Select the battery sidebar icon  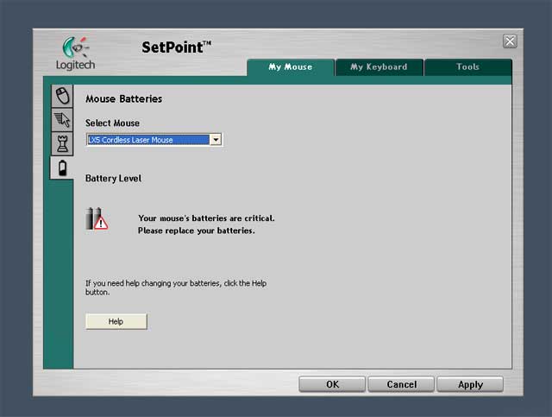click(x=62, y=167)
